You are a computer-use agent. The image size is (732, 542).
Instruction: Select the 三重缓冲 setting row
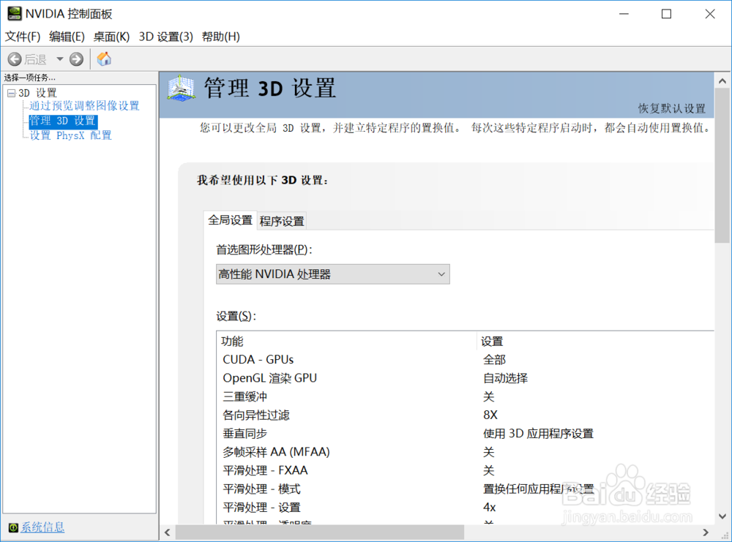click(x=466, y=396)
